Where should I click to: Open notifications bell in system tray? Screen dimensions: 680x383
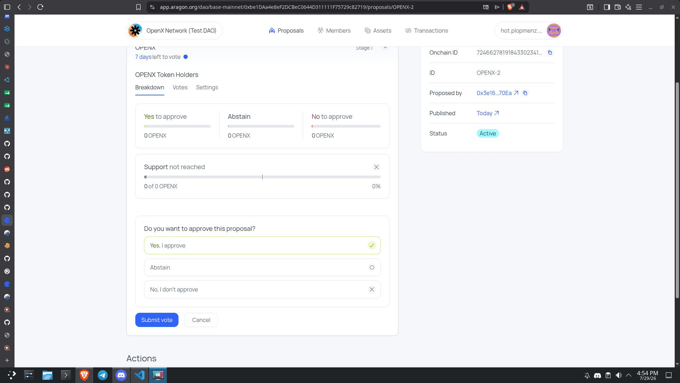[587, 375]
